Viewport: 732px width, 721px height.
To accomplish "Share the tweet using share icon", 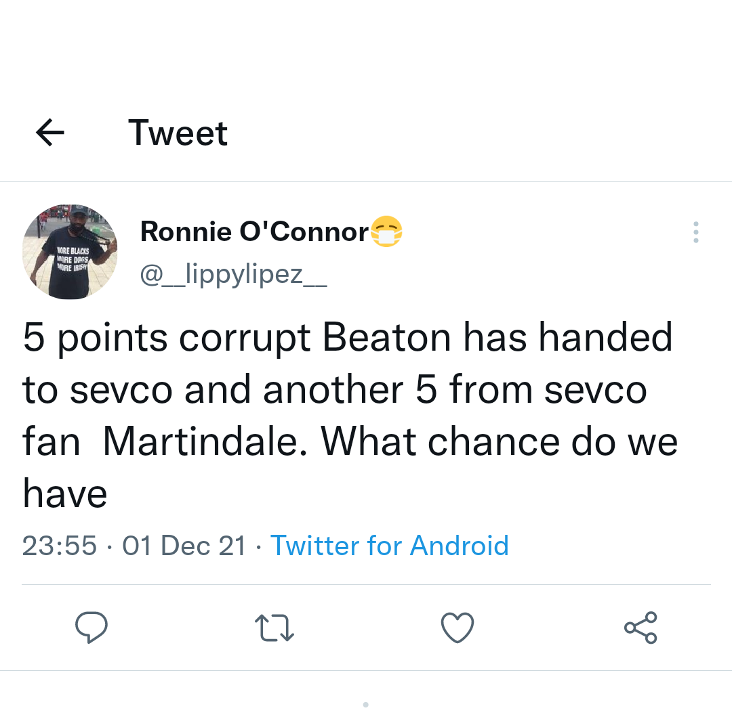I will (640, 628).
